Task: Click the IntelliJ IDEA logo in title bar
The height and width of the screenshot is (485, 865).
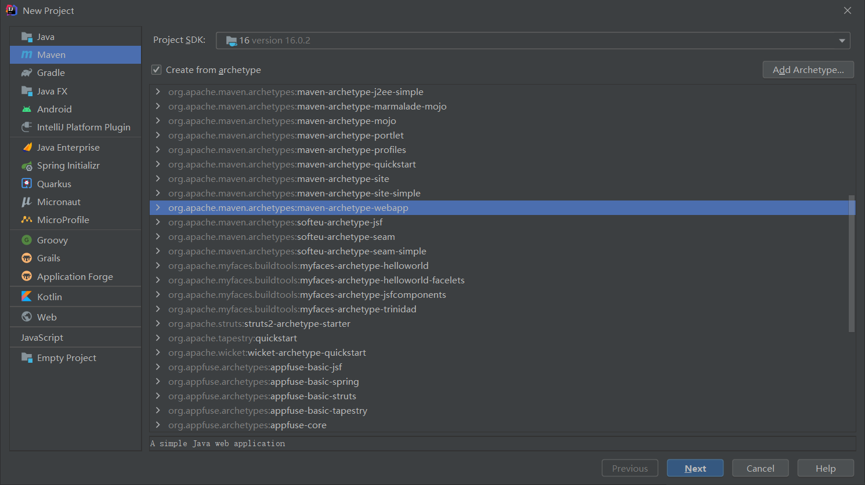Action: (11, 10)
